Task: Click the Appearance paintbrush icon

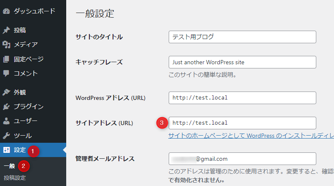Action: click(x=6, y=92)
